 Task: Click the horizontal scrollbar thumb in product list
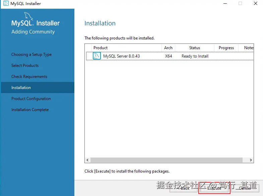click(167, 160)
